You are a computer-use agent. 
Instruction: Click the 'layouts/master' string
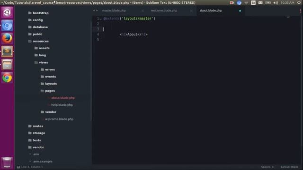coord(138,18)
